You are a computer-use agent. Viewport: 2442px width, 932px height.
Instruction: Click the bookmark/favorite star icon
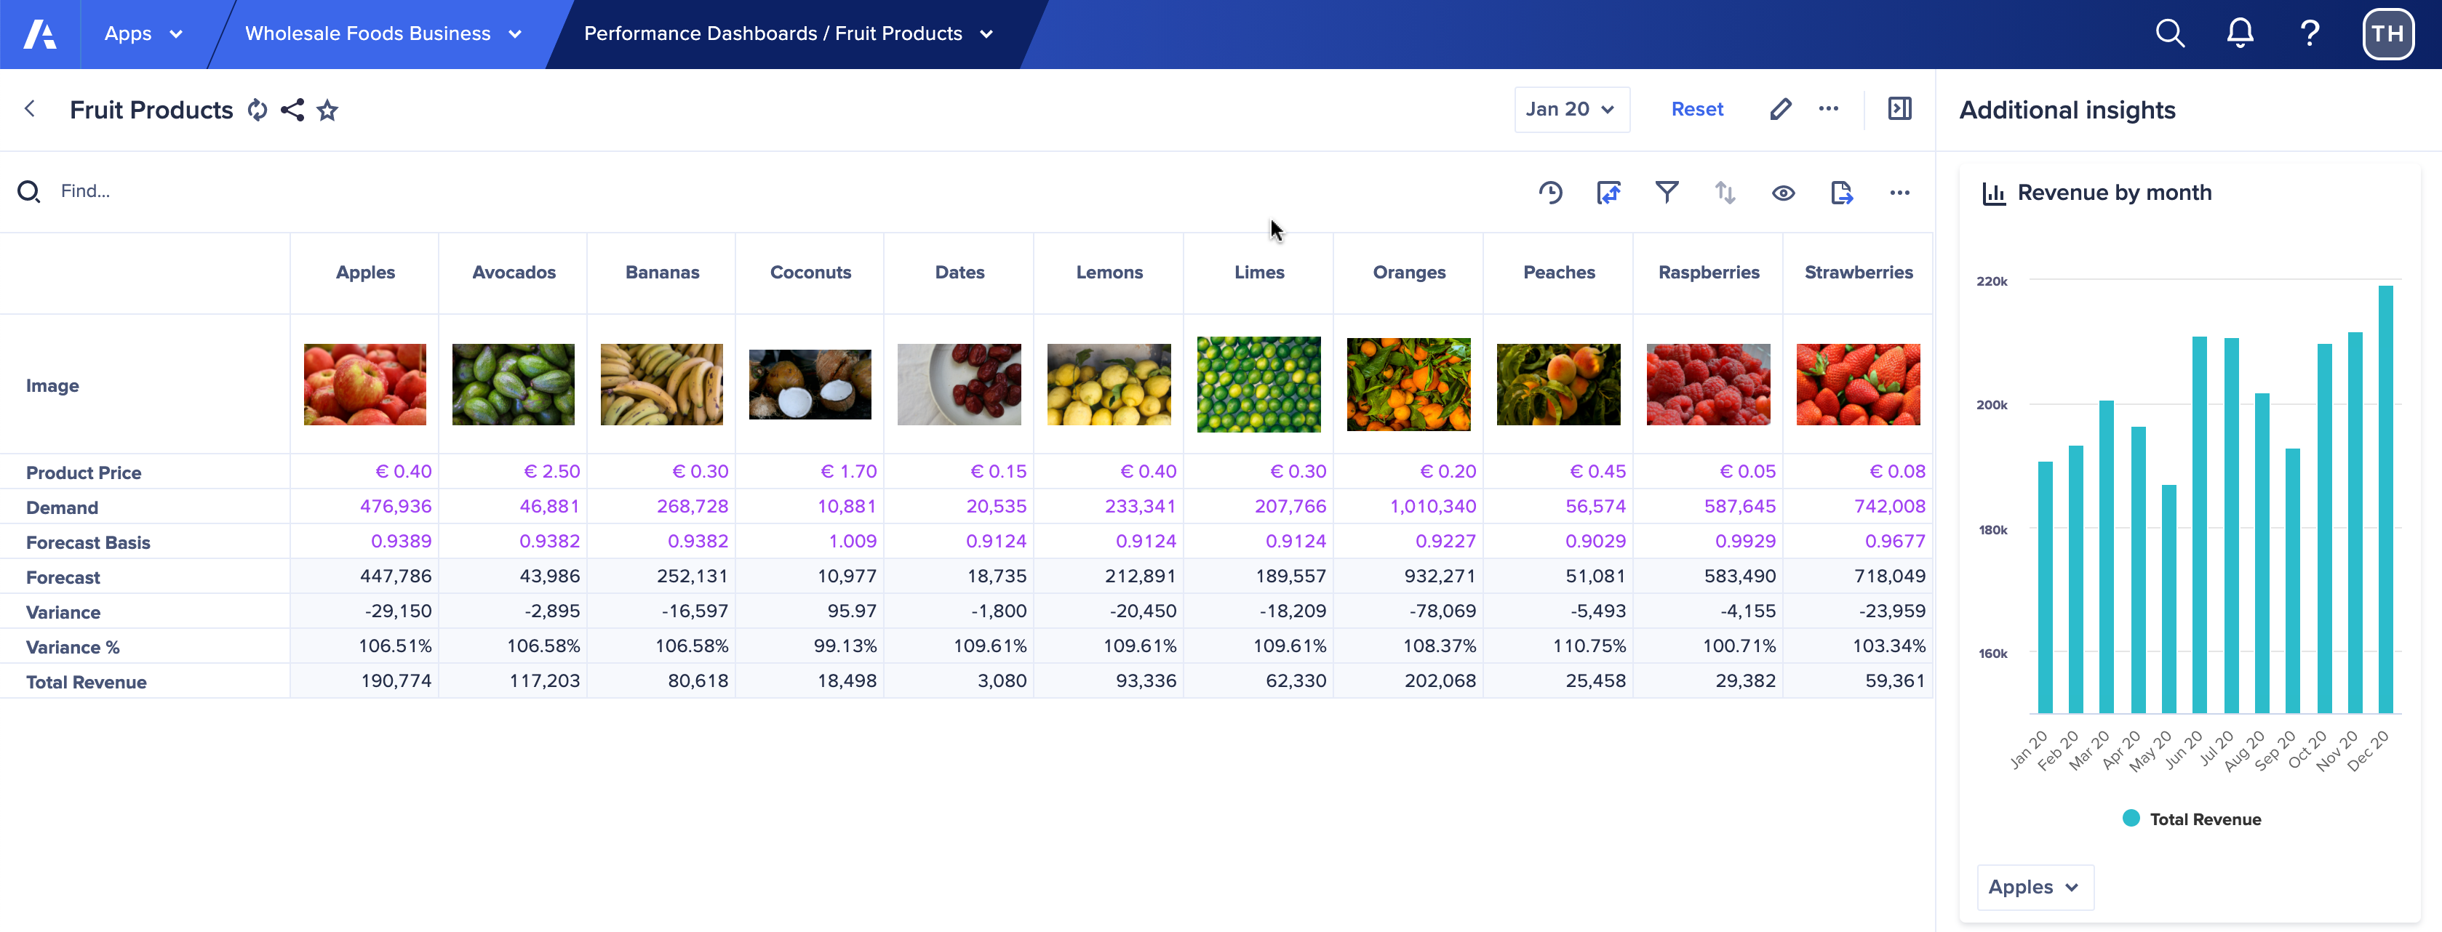pyautogui.click(x=327, y=109)
